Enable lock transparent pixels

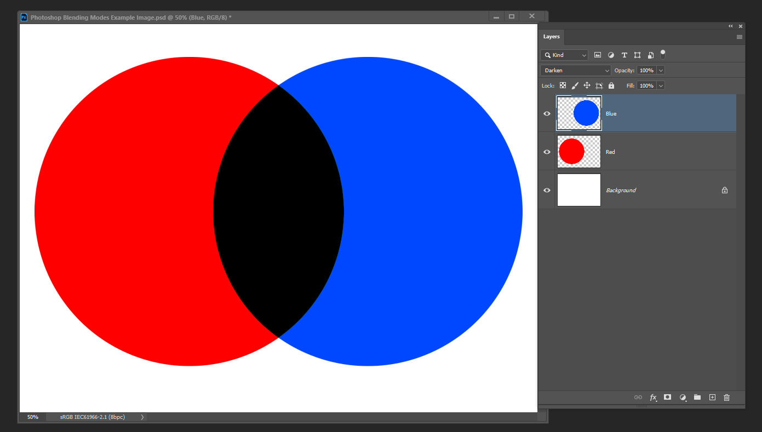coord(563,85)
